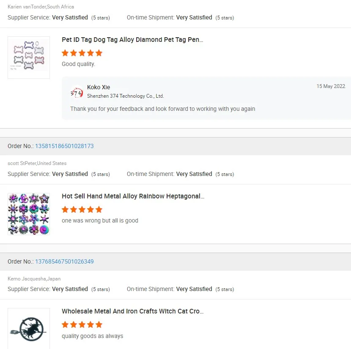Open Pet ID Tag Dog Tag product title
351x349 pixels.
pyautogui.click(x=132, y=40)
